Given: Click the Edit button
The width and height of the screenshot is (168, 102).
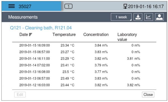Looking at the screenshot, I should click(20, 95).
